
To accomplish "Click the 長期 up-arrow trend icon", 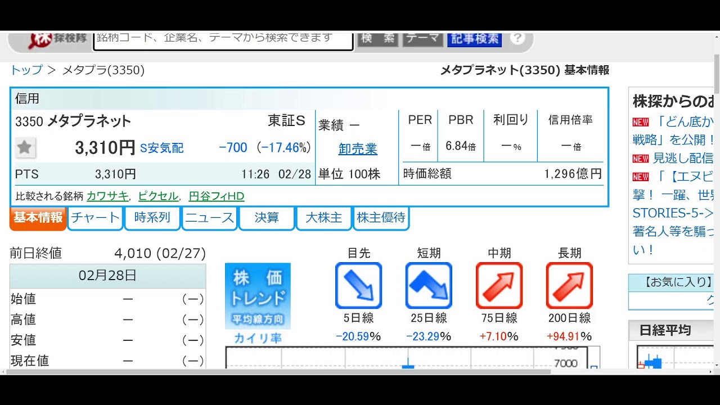I will point(569,286).
